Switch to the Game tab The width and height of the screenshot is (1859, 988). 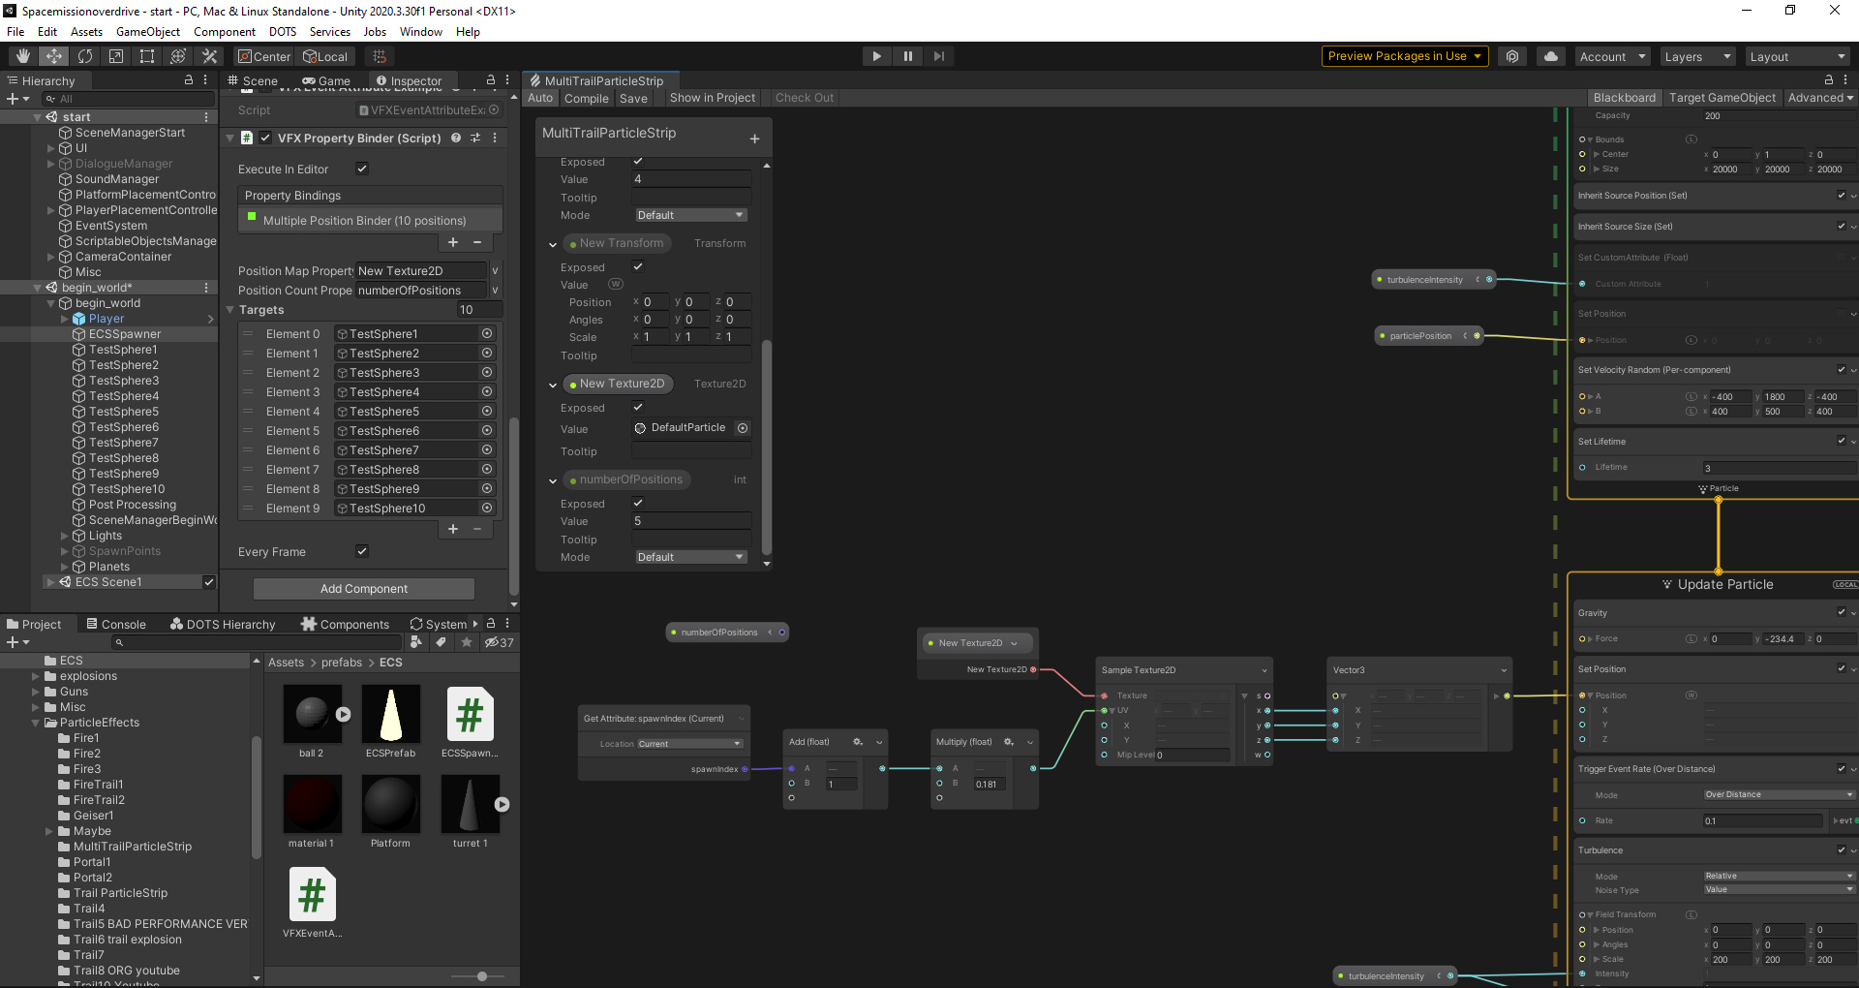[x=326, y=80]
